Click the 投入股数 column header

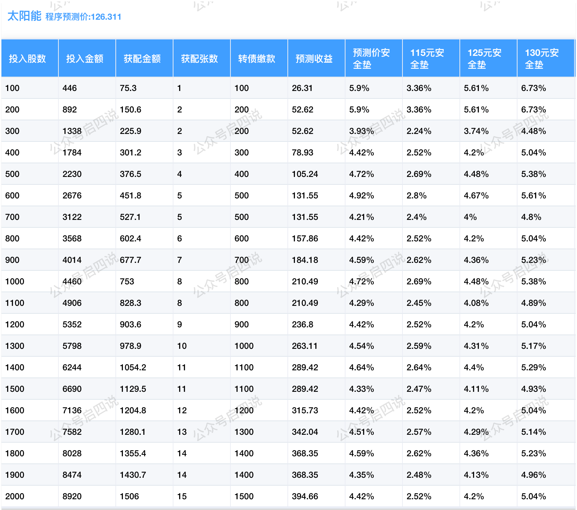tap(28, 59)
